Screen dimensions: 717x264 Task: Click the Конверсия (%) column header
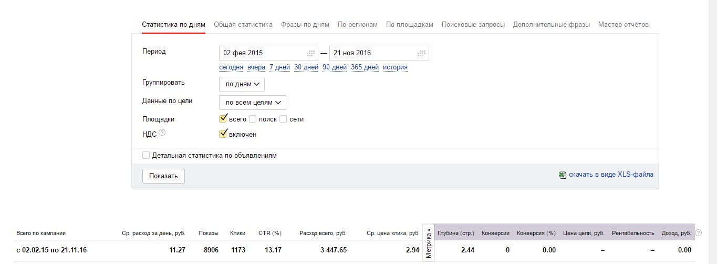[x=536, y=233]
